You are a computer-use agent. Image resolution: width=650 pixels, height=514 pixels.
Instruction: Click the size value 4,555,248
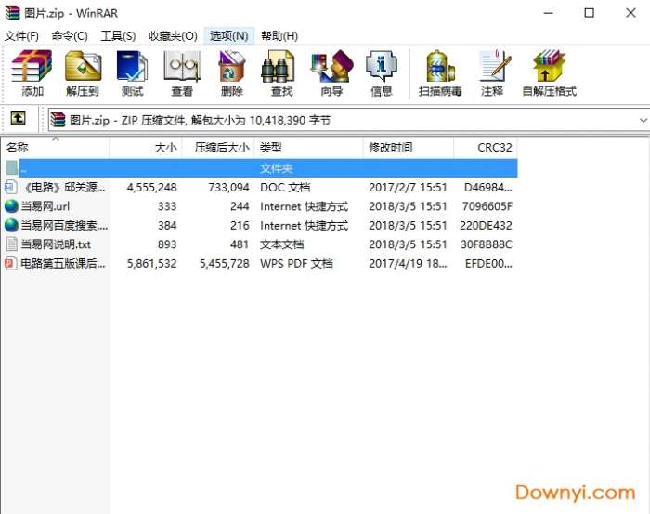click(151, 188)
